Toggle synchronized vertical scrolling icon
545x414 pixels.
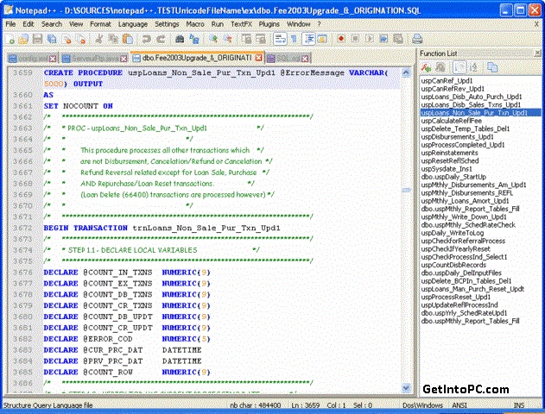click(246, 39)
